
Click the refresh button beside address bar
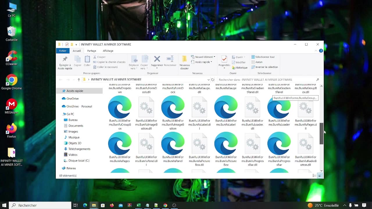click(213, 80)
